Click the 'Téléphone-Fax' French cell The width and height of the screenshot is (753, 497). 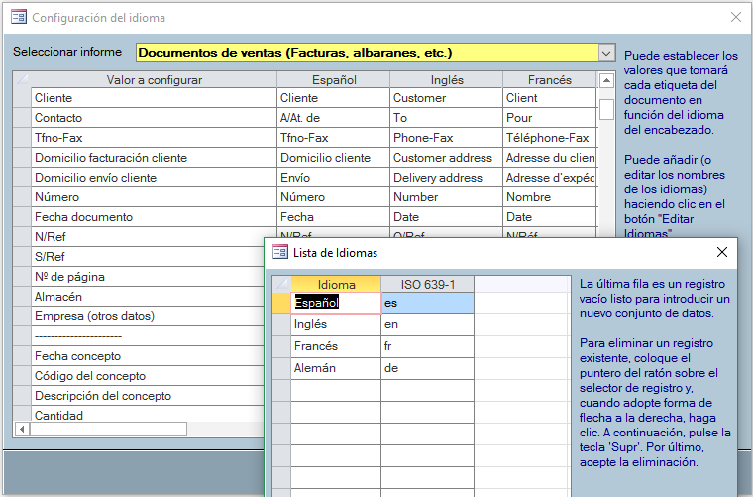point(548,138)
